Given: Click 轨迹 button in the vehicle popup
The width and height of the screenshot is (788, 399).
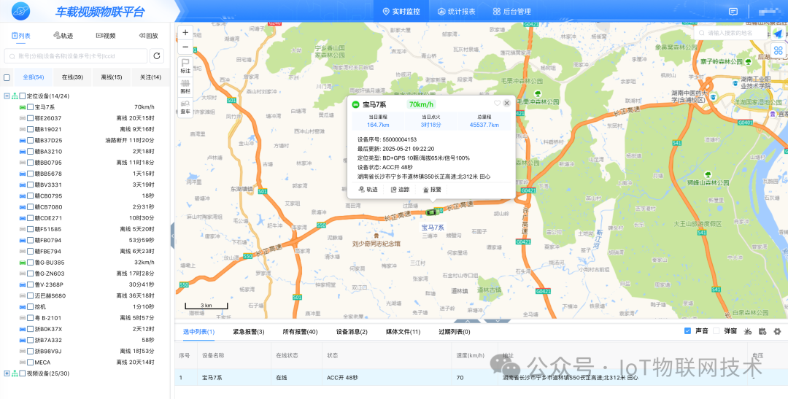Looking at the screenshot, I should pyautogui.click(x=368, y=190).
